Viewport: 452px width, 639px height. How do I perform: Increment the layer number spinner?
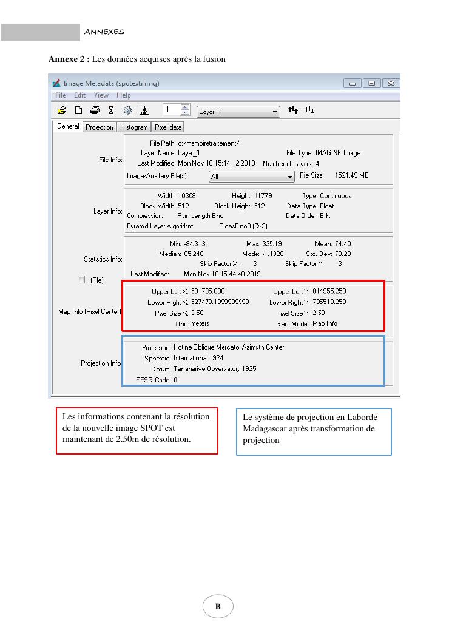pos(185,107)
